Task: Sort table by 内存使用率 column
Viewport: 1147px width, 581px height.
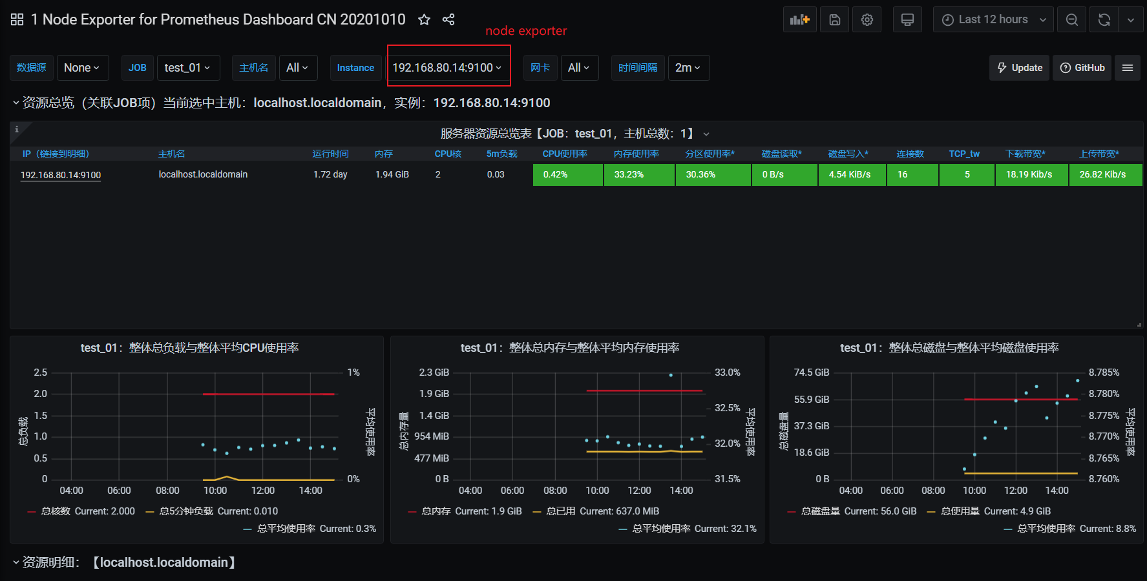Action: pos(637,154)
